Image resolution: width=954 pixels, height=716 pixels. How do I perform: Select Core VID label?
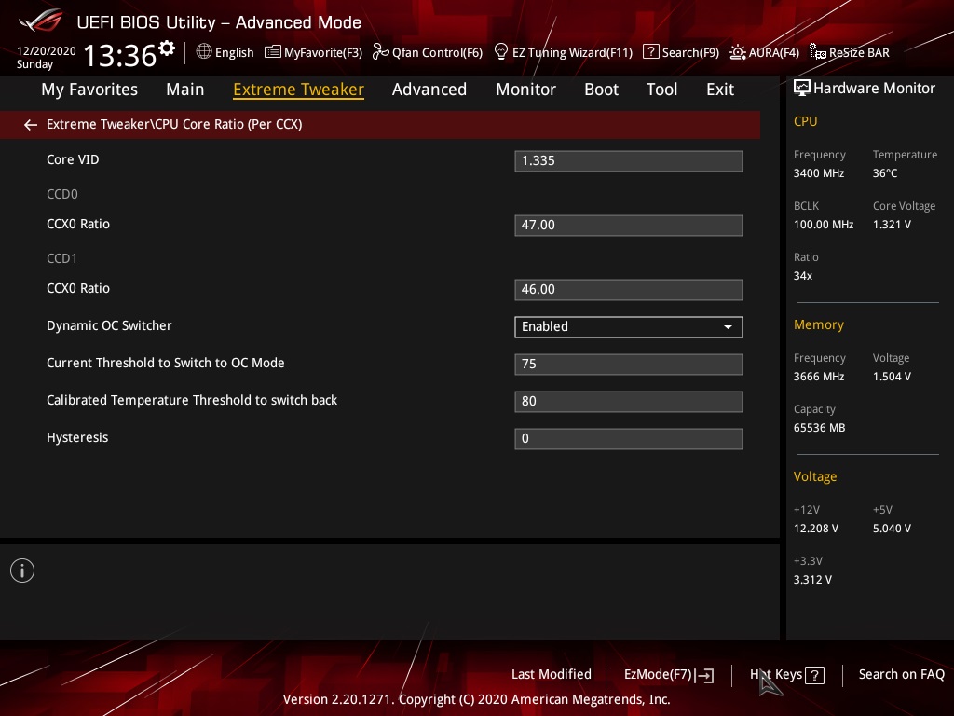click(73, 159)
